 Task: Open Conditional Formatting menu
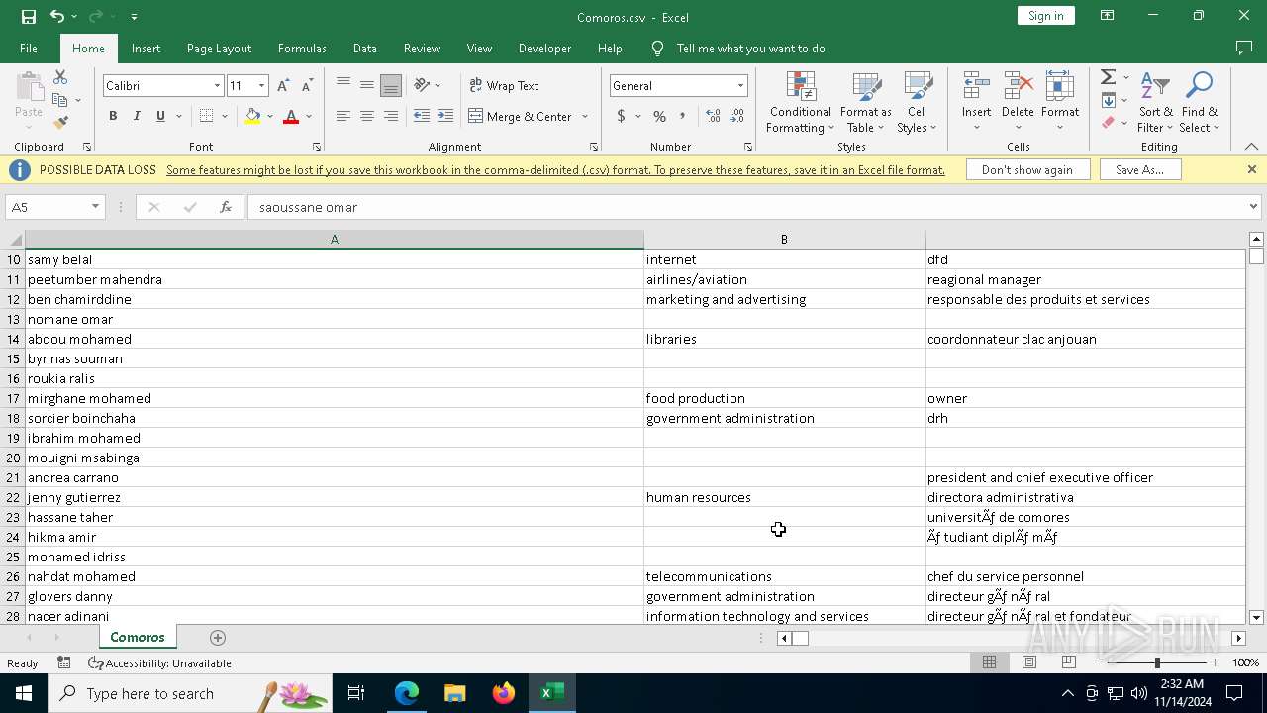coord(800,102)
